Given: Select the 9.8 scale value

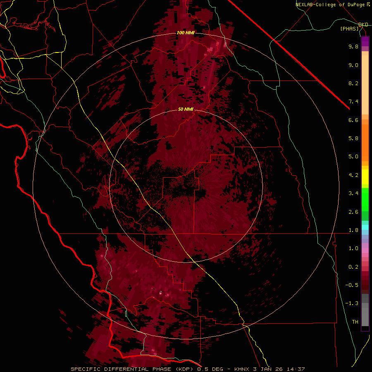Looking at the screenshot, I should click(x=353, y=46).
